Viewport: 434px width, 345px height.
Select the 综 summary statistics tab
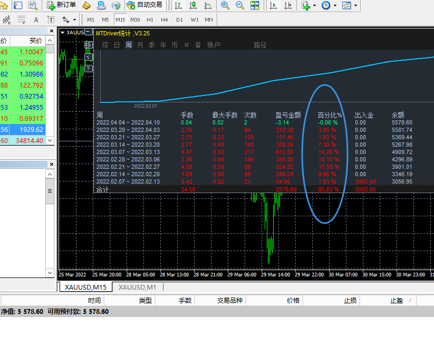pyautogui.click(x=105, y=45)
